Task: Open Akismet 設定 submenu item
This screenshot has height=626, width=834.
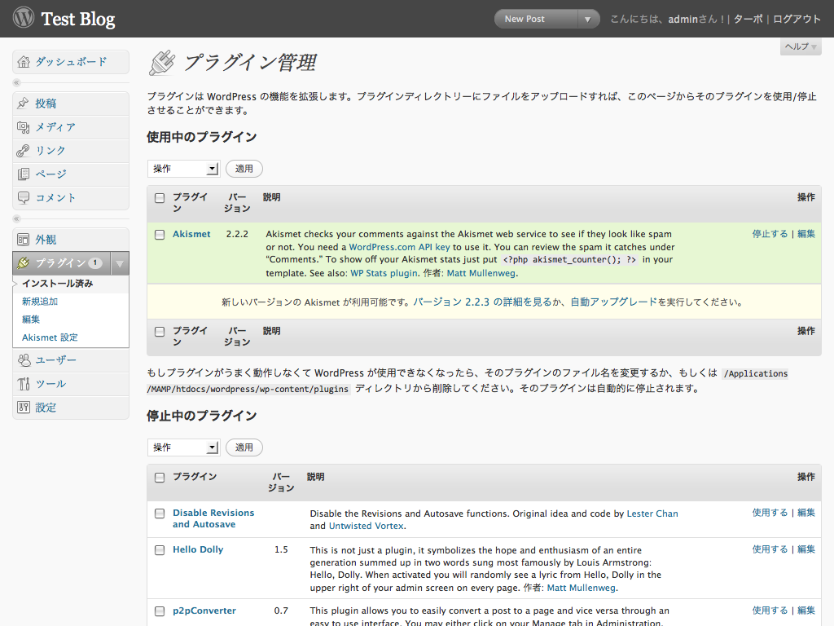Action: tap(50, 337)
